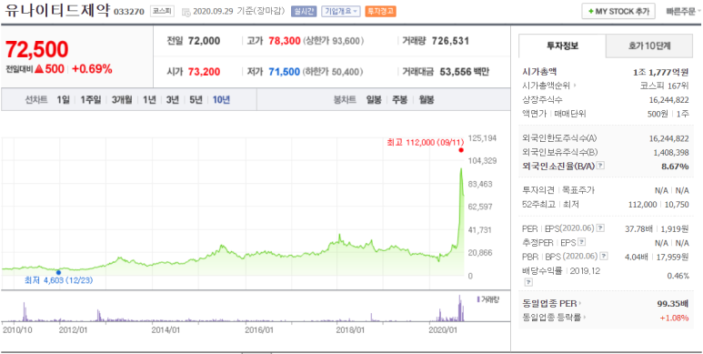Open help icon next to 추정PER EPS
Viewport: 703px width, 354px height.
coord(581,242)
